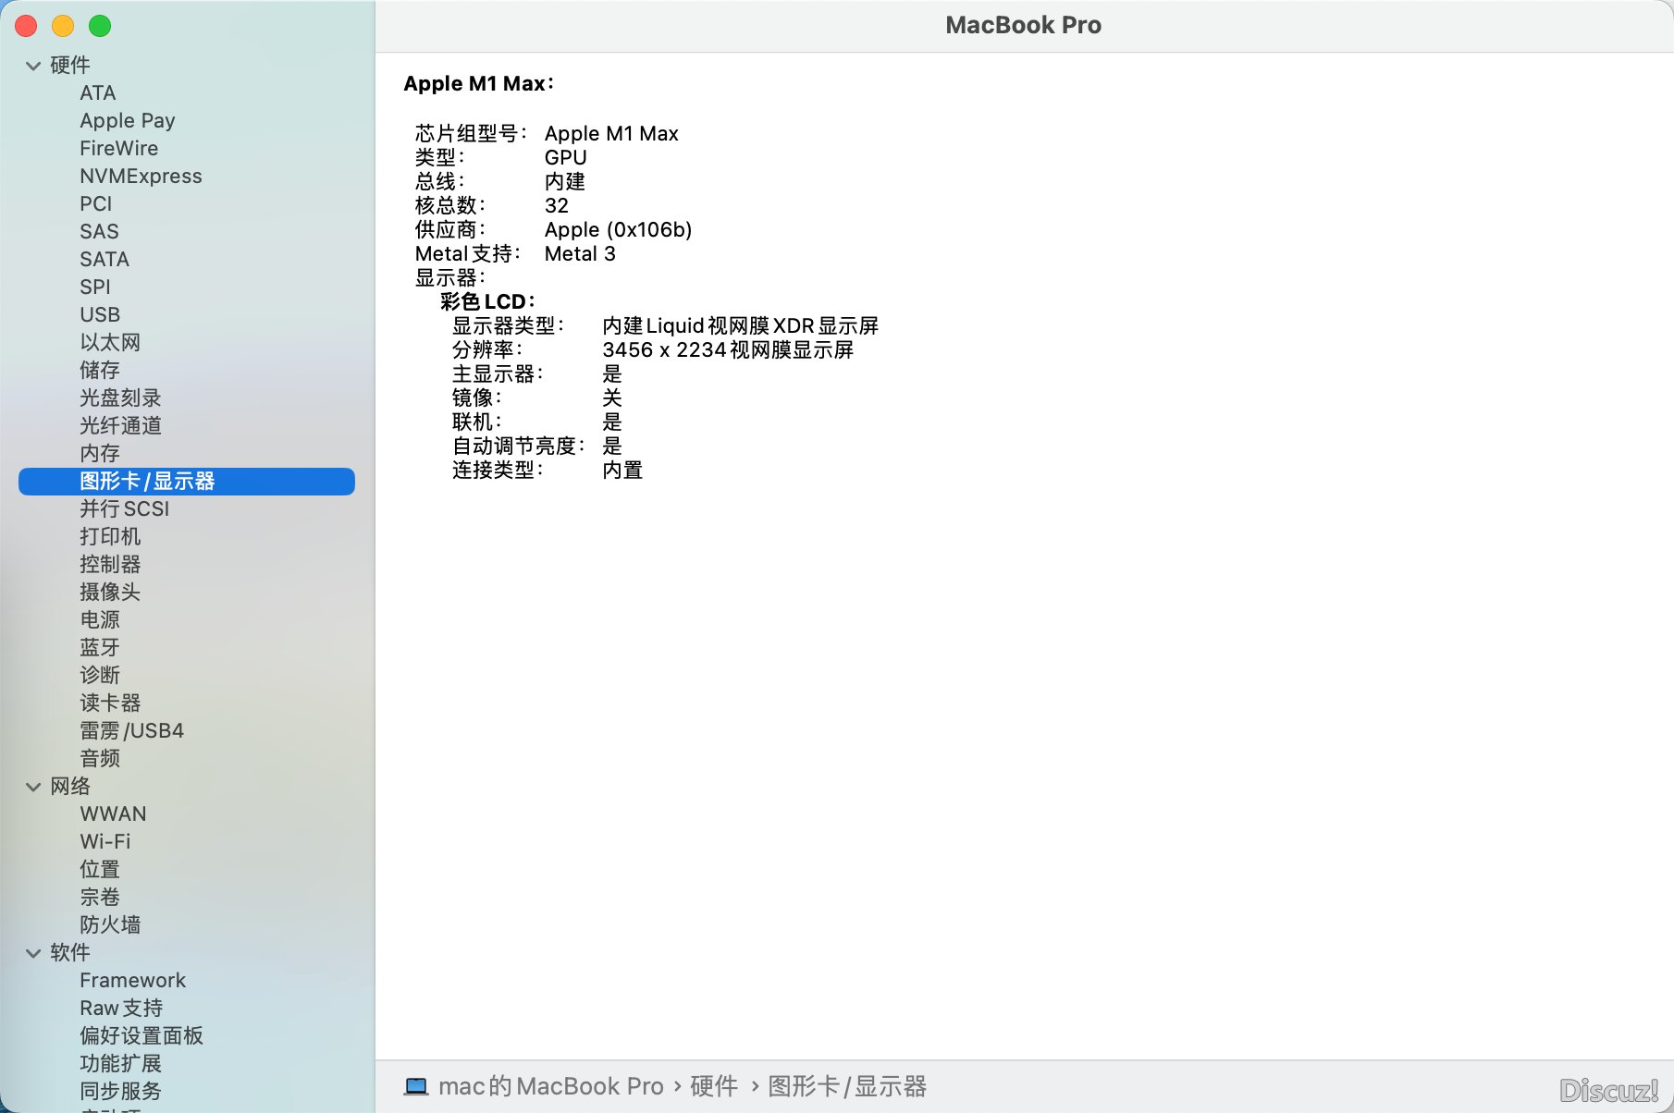Image resolution: width=1674 pixels, height=1113 pixels.
Task: Select ATA in the sidebar
Action: (x=98, y=93)
